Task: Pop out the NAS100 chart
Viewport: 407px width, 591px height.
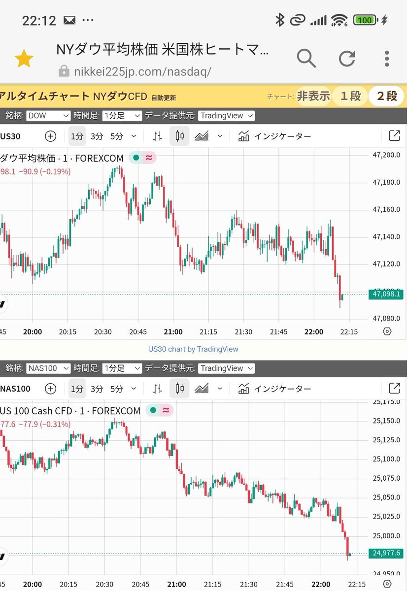Action: click(x=394, y=389)
